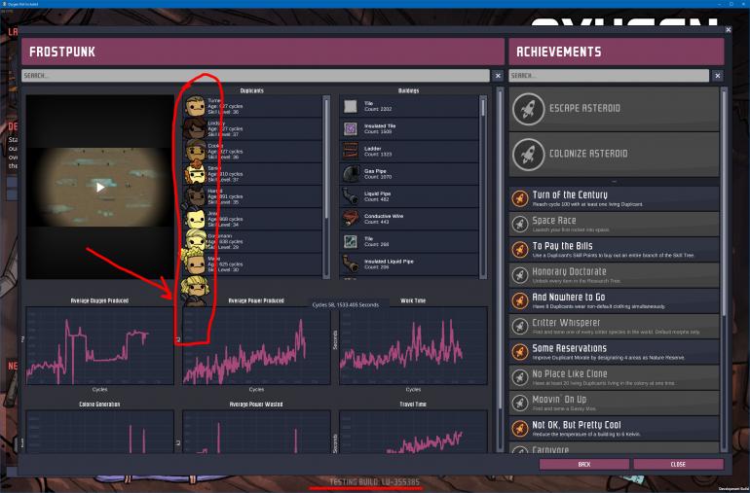Select the Insulated Liquid Pipe icon
Viewport: 750px width, 493px height.
[x=351, y=264]
